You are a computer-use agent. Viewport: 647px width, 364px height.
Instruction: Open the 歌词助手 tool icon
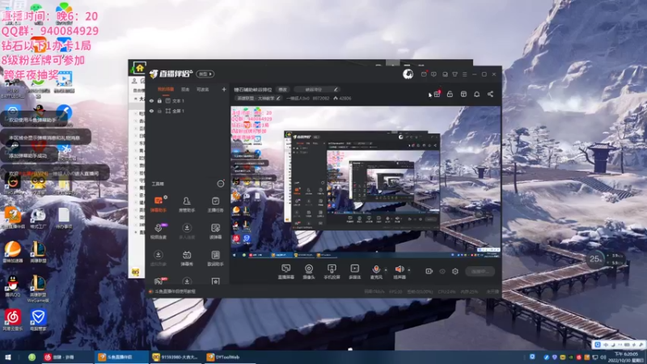(215, 258)
